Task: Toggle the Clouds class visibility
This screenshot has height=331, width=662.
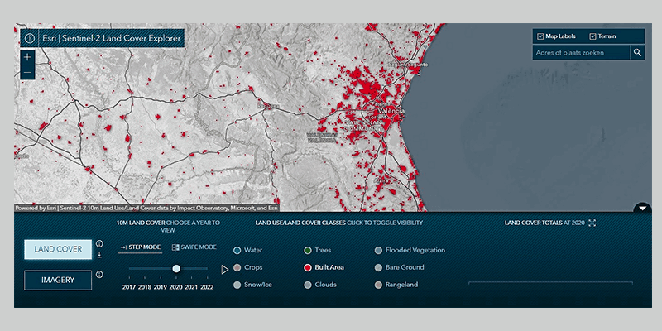Action: click(x=320, y=285)
